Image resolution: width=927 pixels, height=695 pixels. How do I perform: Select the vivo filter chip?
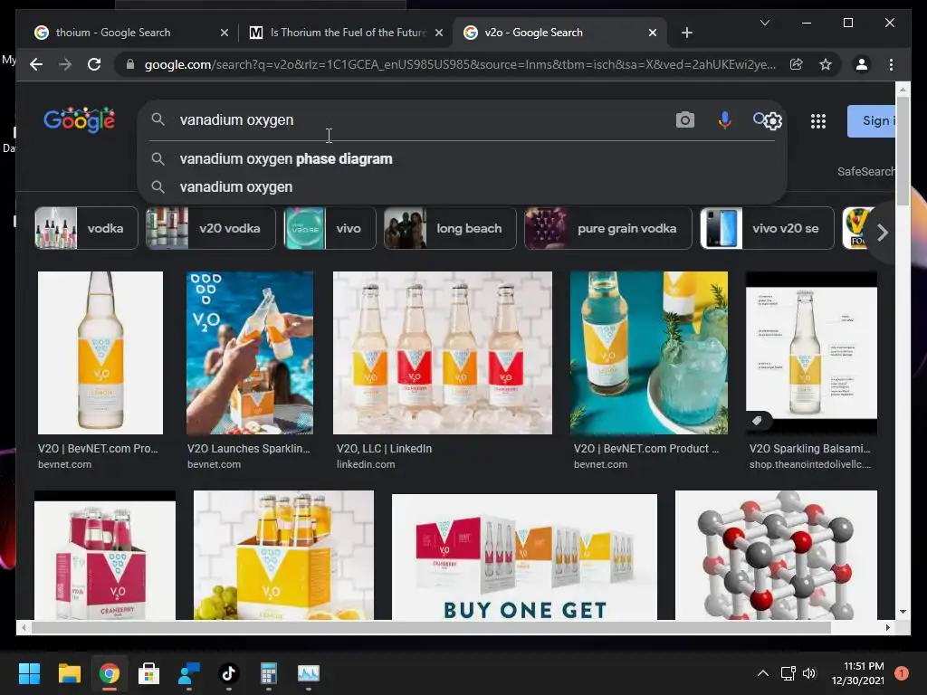click(x=330, y=228)
